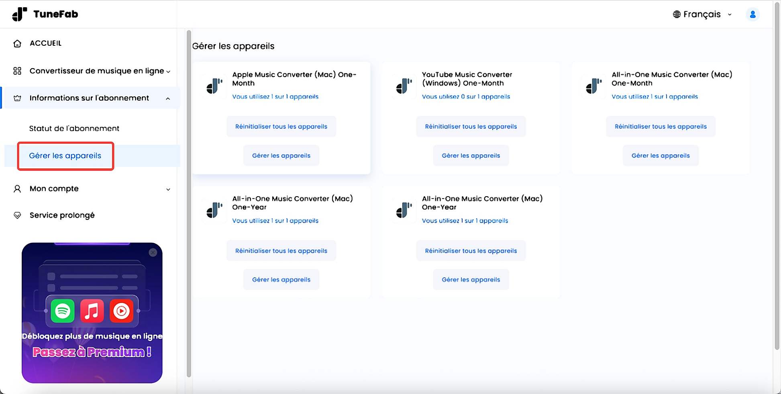Open the user account avatar top right

[753, 14]
